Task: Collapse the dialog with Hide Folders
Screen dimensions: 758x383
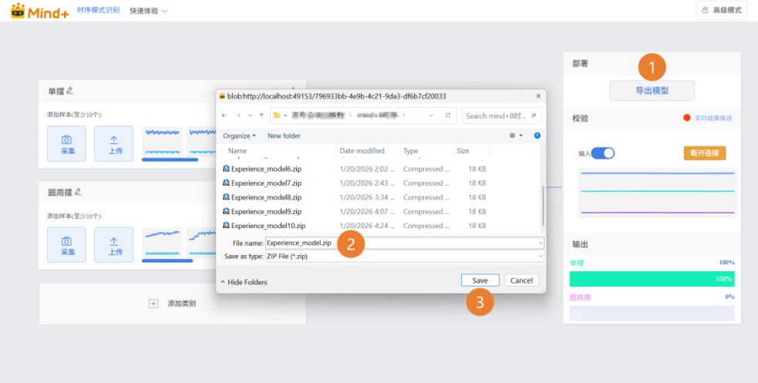Action: (244, 282)
